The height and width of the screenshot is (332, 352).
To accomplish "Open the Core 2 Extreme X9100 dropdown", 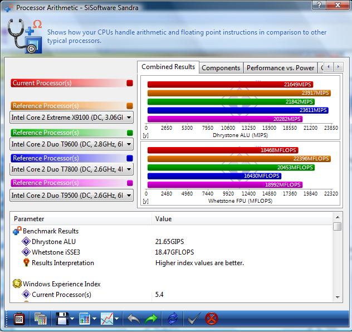I will 71,118.
